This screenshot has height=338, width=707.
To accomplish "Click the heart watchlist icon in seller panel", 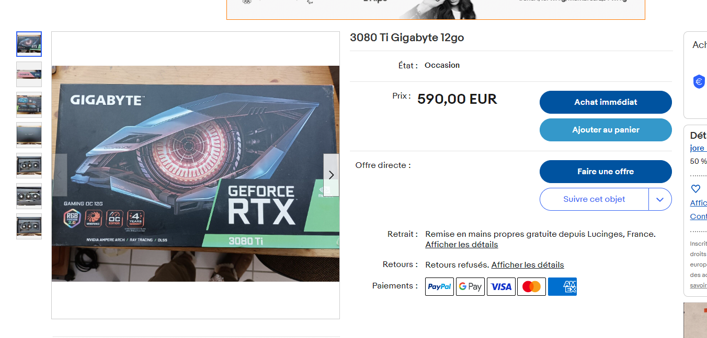I will click(695, 189).
